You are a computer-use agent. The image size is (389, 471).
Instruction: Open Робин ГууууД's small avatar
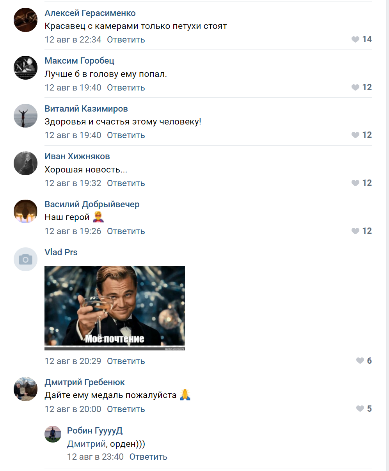click(x=53, y=434)
